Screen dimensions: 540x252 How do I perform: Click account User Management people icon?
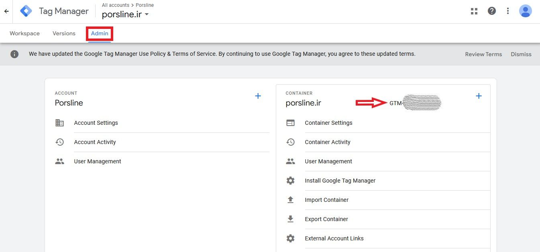point(59,161)
